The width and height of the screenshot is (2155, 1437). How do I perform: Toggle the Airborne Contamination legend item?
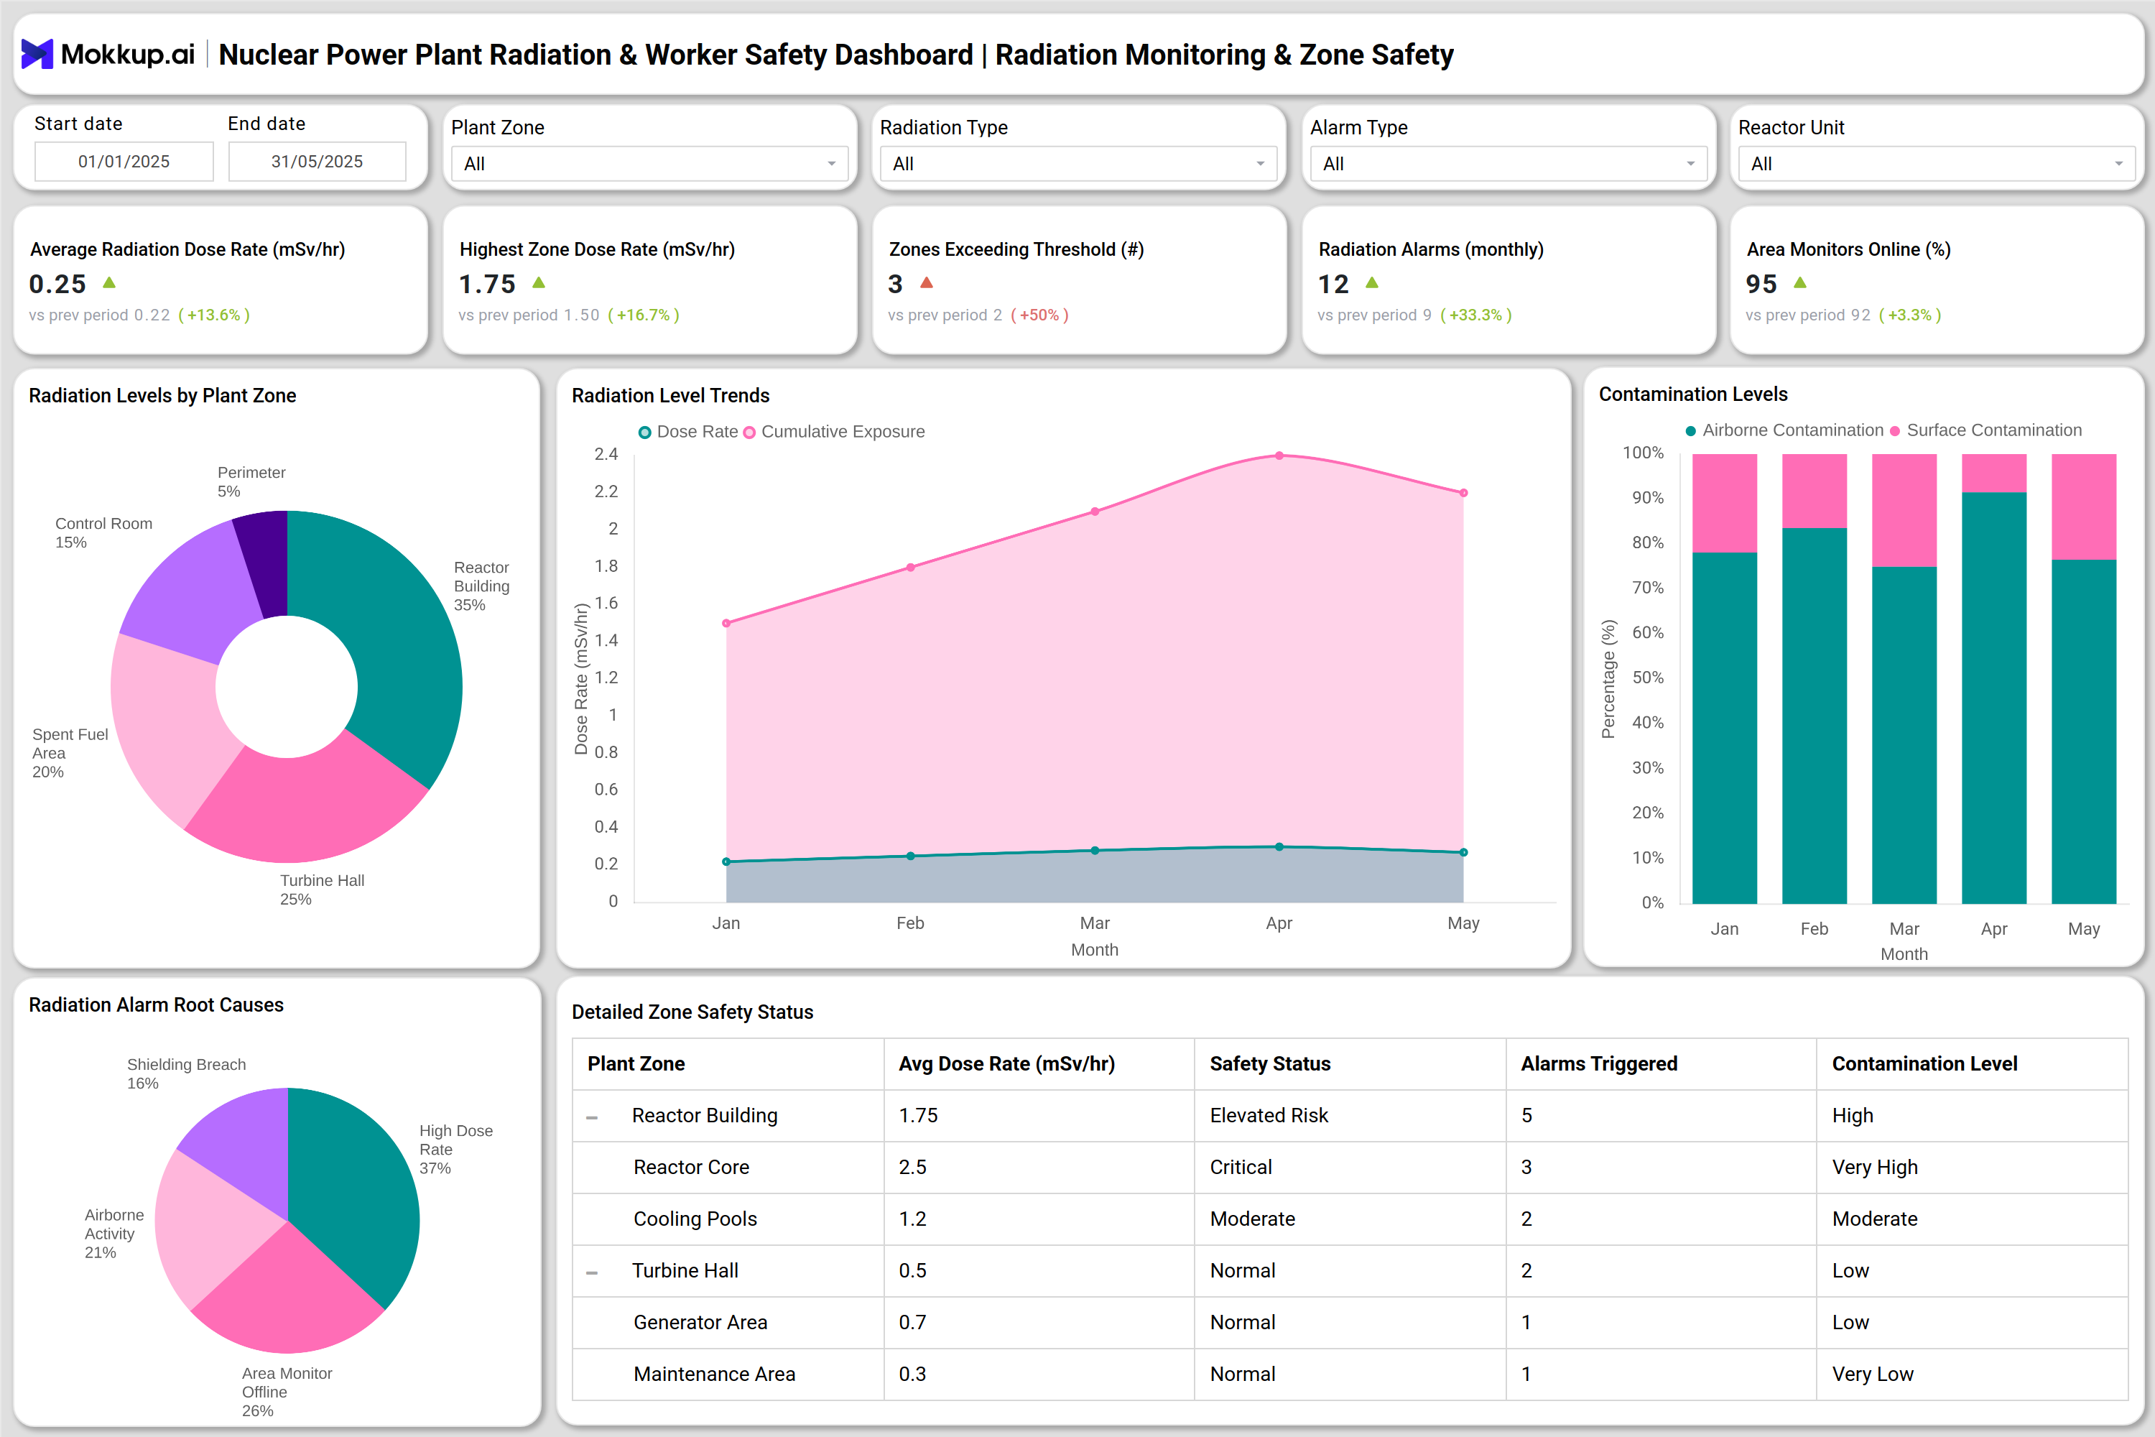(1784, 430)
